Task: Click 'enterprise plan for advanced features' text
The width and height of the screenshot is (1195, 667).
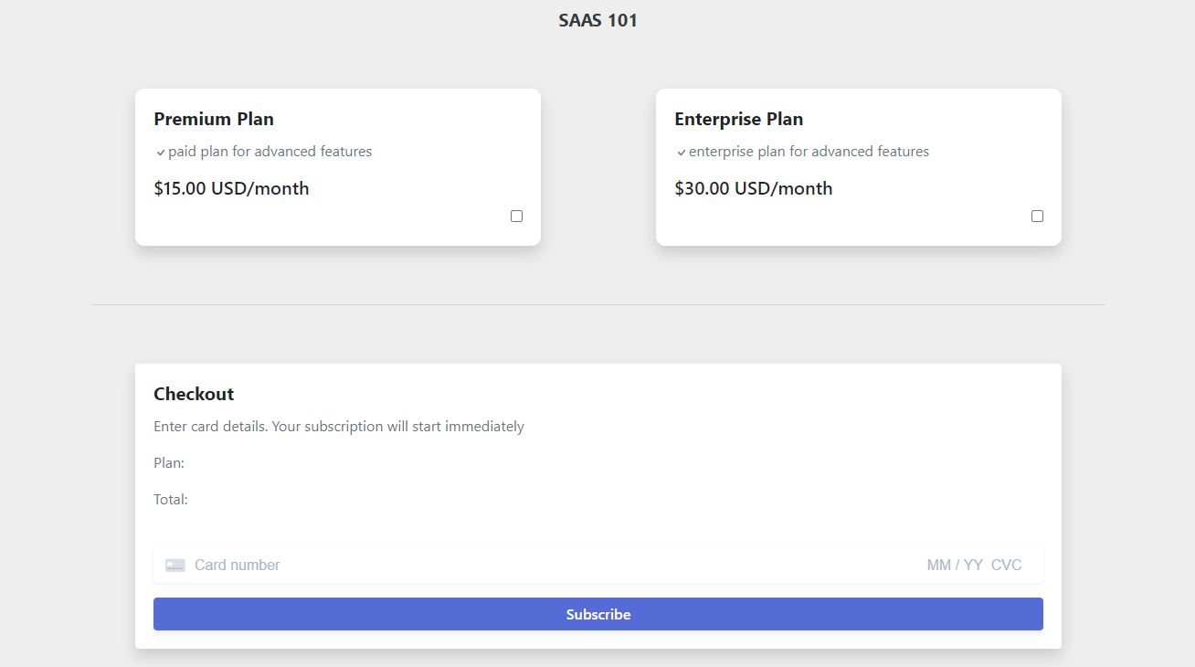Action: (809, 152)
